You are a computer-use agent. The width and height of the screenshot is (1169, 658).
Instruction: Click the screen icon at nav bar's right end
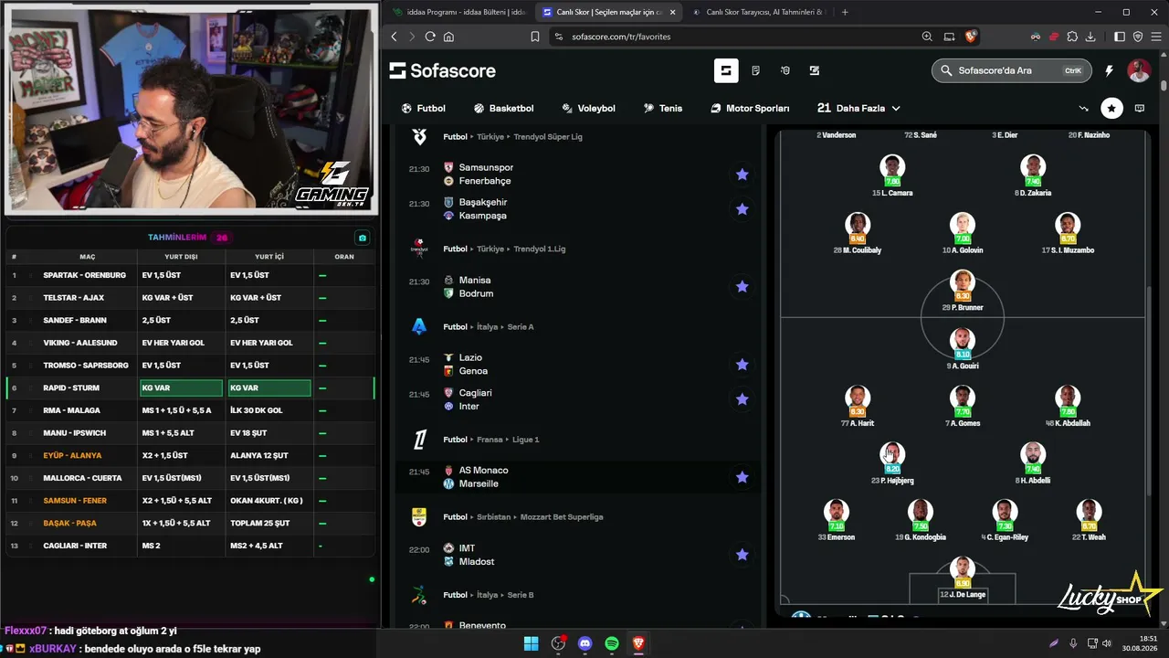tap(1140, 108)
